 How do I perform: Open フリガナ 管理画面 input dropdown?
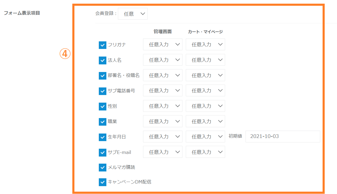[x=162, y=45]
